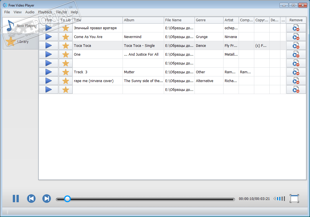
Task: Remove Эпичный провал вратаря from playlist
Action: tap(296, 28)
